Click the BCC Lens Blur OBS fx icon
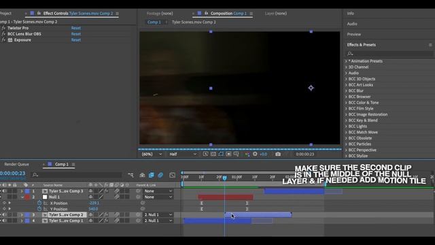Viewport: 435px width, 245px height. [x=3, y=34]
